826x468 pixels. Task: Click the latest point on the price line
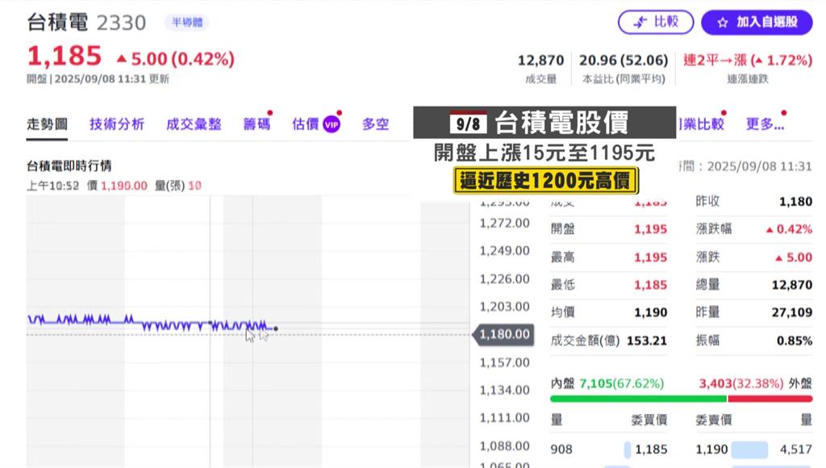tap(276, 328)
